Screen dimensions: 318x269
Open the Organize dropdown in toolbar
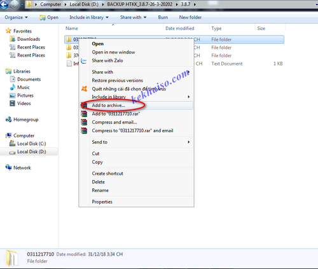(17, 17)
